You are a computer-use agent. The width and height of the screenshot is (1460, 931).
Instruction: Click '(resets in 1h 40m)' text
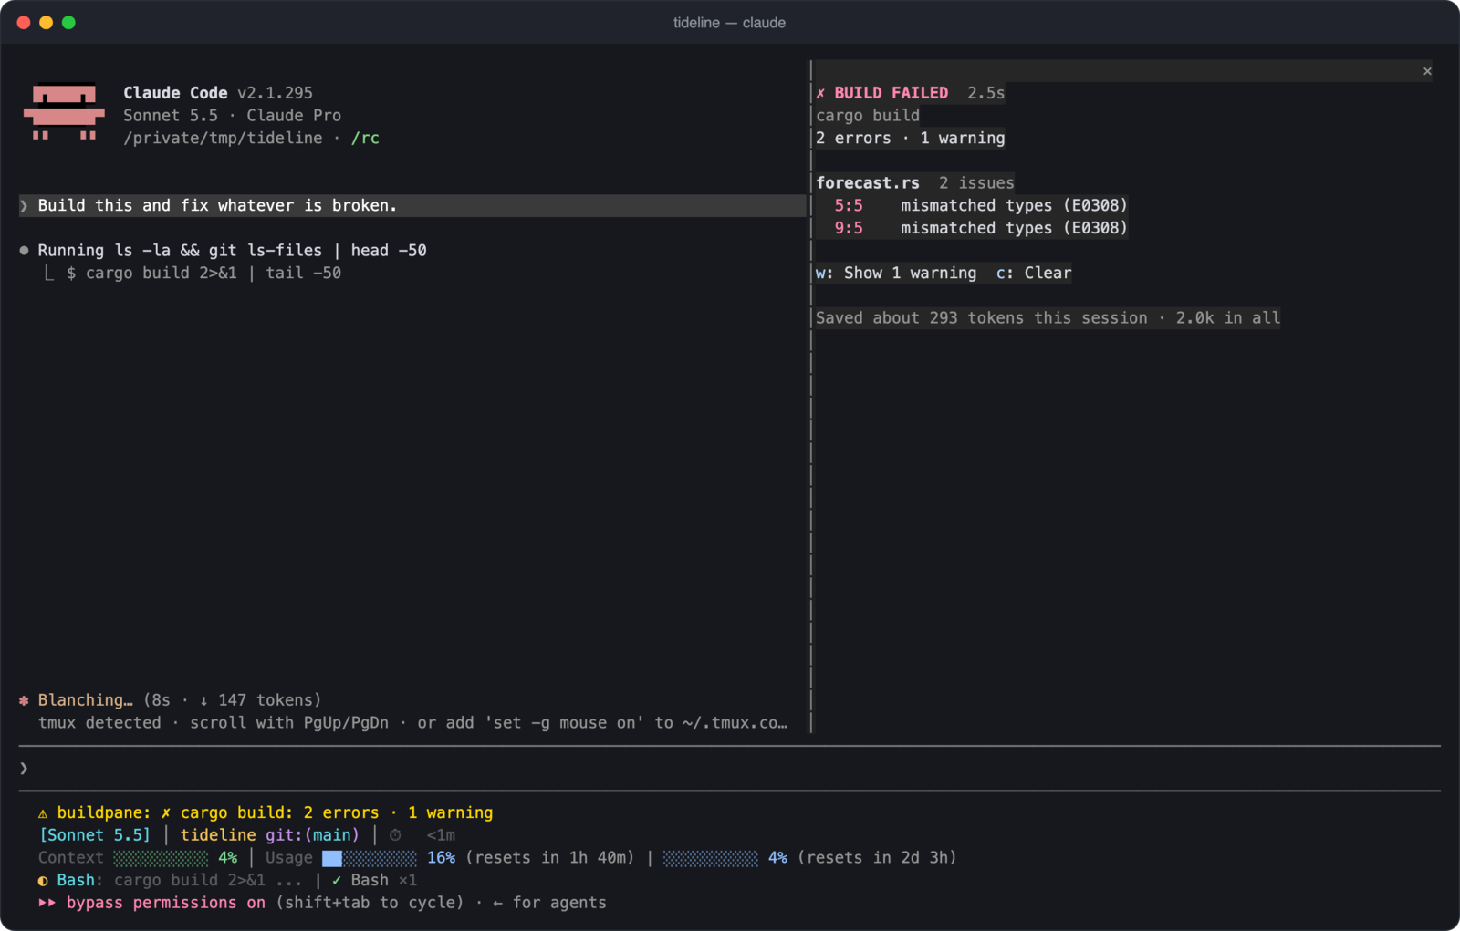[549, 858]
